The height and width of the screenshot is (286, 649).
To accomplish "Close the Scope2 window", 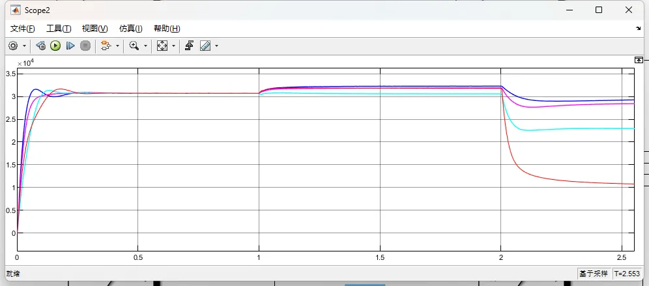I will tap(629, 10).
